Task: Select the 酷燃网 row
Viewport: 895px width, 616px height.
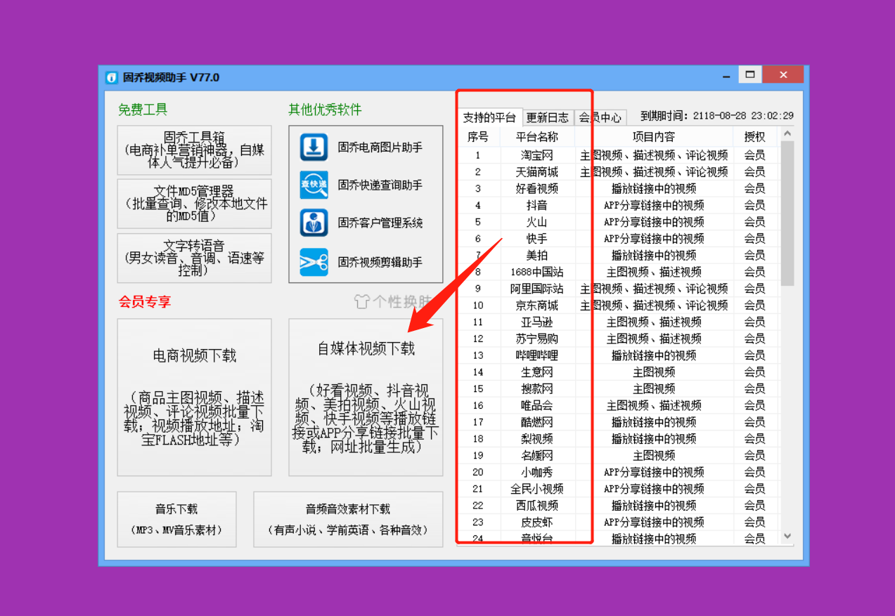Action: point(618,422)
